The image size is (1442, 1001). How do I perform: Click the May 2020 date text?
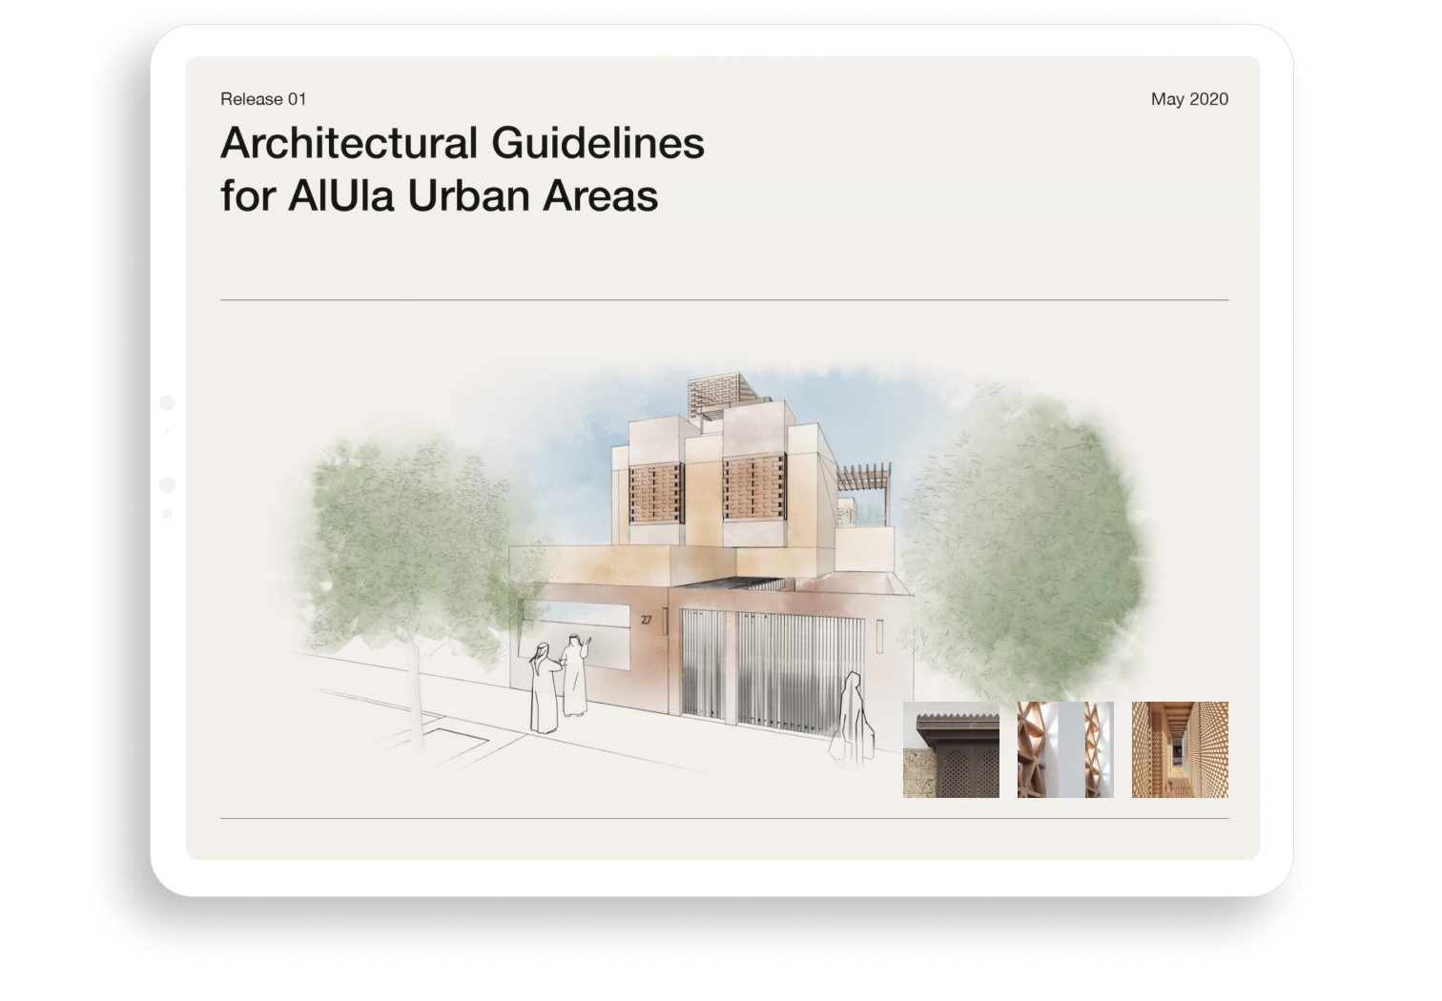point(1189,98)
